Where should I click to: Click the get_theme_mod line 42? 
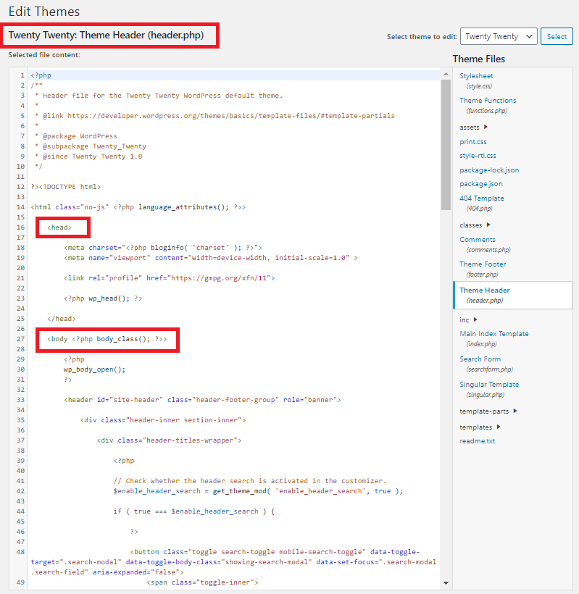[258, 491]
